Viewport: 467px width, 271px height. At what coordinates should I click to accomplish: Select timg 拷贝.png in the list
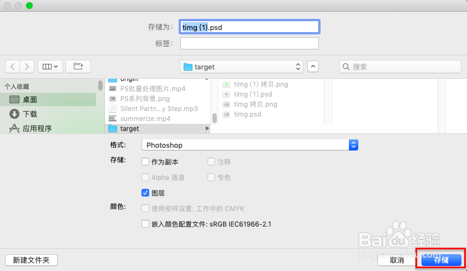click(x=255, y=104)
